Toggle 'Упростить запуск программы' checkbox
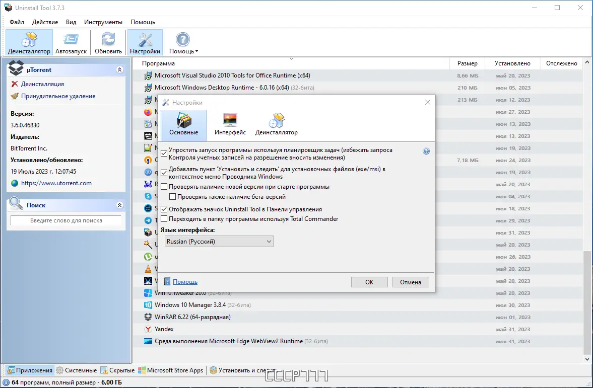The height and width of the screenshot is (388, 593). click(164, 153)
